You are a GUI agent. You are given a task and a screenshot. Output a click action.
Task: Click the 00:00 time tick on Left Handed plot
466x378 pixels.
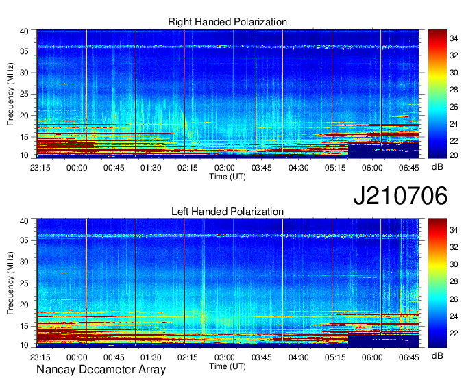[x=77, y=357]
